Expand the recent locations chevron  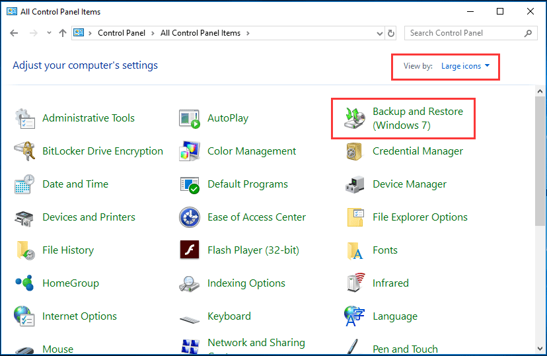click(49, 33)
